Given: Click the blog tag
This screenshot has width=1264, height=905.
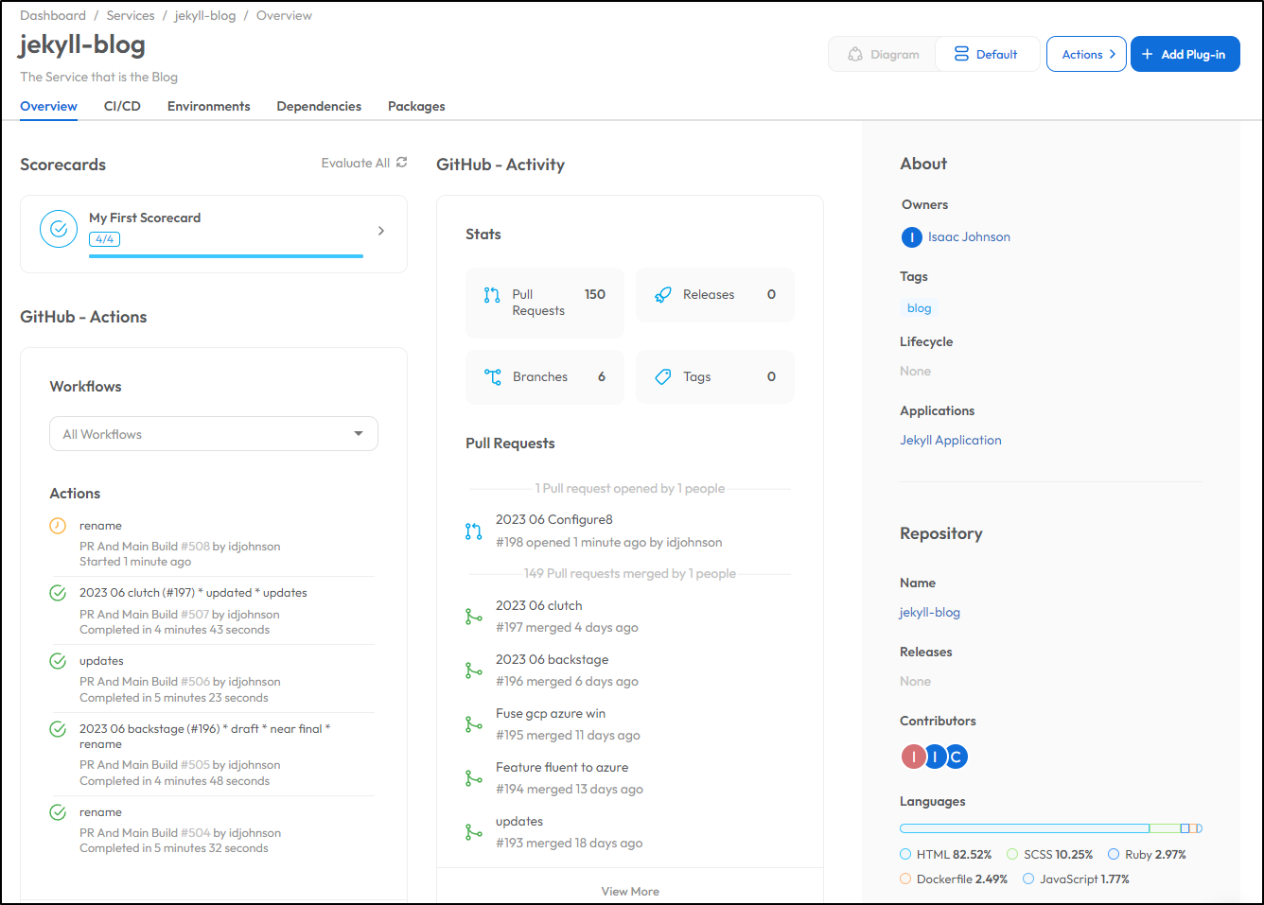Looking at the screenshot, I should click(x=919, y=308).
